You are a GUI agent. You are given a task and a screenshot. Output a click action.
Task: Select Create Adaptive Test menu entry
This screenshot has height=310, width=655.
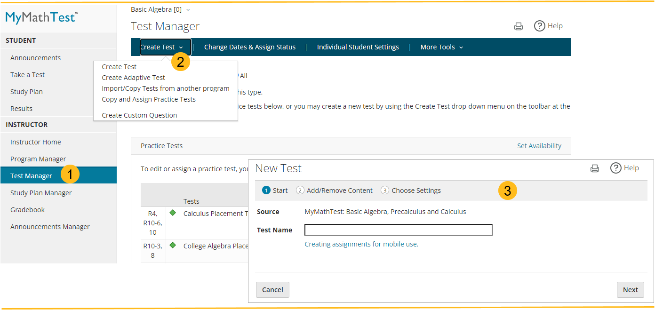134,78
